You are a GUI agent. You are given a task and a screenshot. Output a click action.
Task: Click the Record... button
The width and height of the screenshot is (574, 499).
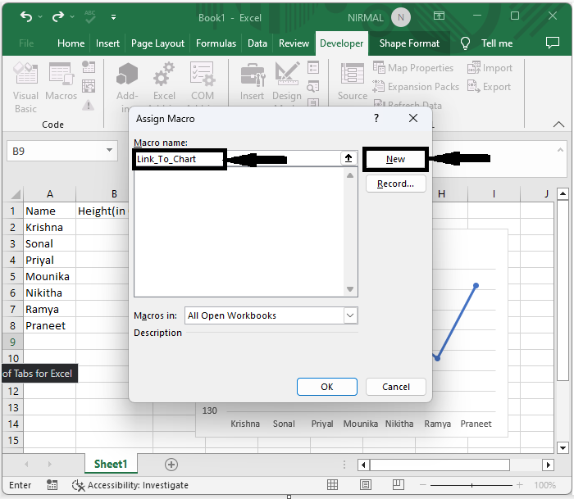click(x=396, y=184)
